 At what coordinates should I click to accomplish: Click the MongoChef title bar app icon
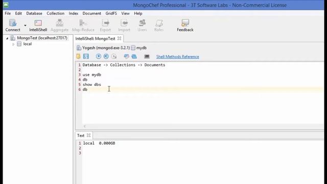click(6, 5)
